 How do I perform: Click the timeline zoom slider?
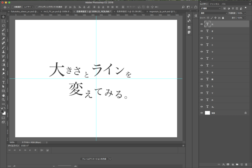[65, 166]
